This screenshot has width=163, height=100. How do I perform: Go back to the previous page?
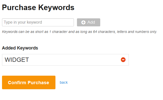tap(64, 82)
